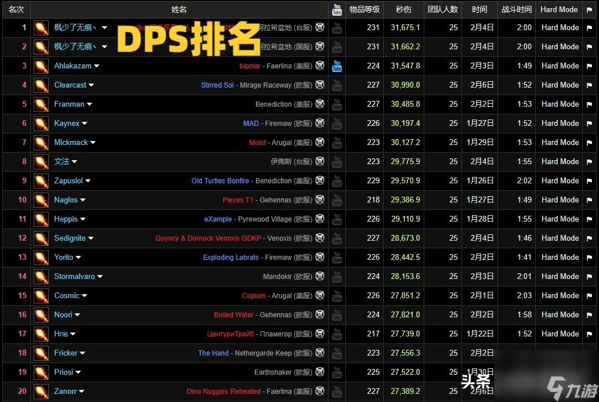Click the armory icon after Mandokir (欧服)
The width and height of the screenshot is (599, 402).
click(x=320, y=276)
